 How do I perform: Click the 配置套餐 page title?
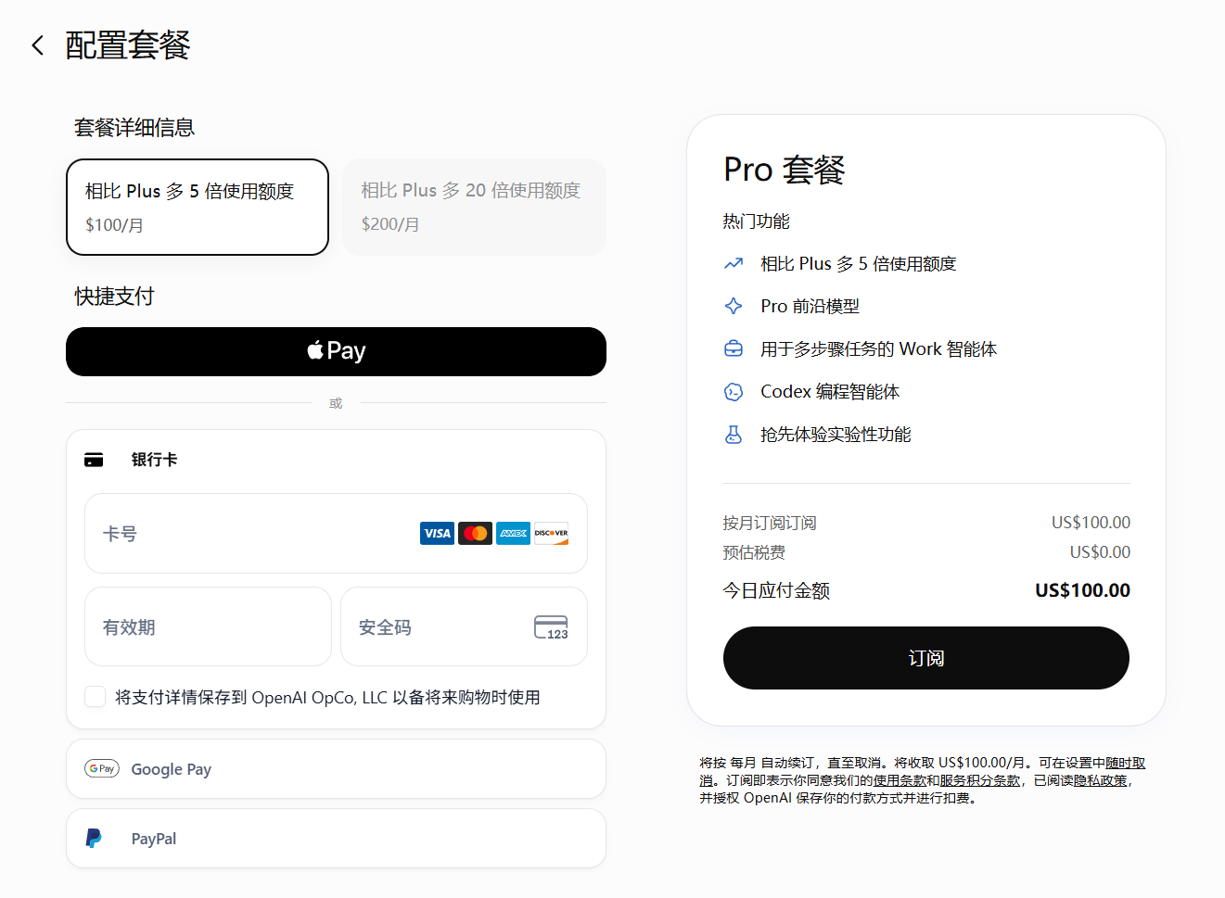tap(128, 45)
